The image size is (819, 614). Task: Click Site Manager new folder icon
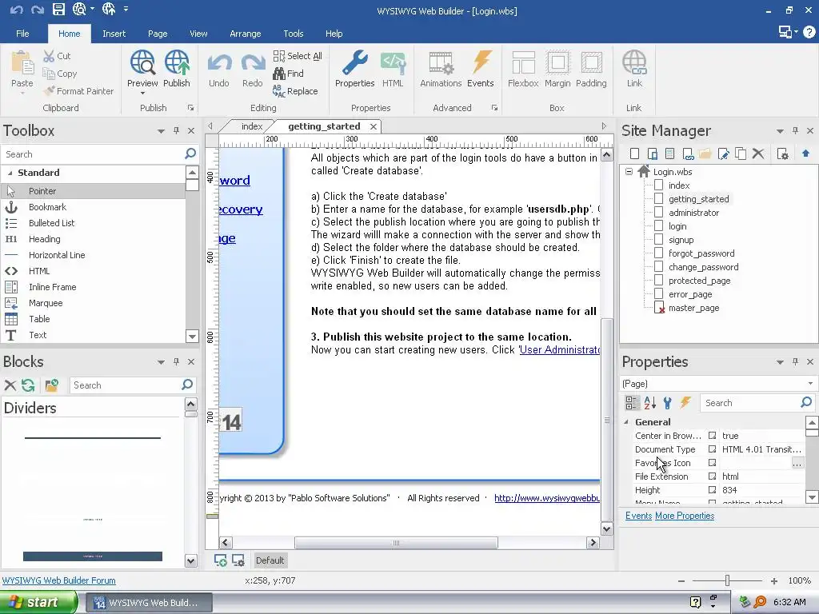(705, 153)
